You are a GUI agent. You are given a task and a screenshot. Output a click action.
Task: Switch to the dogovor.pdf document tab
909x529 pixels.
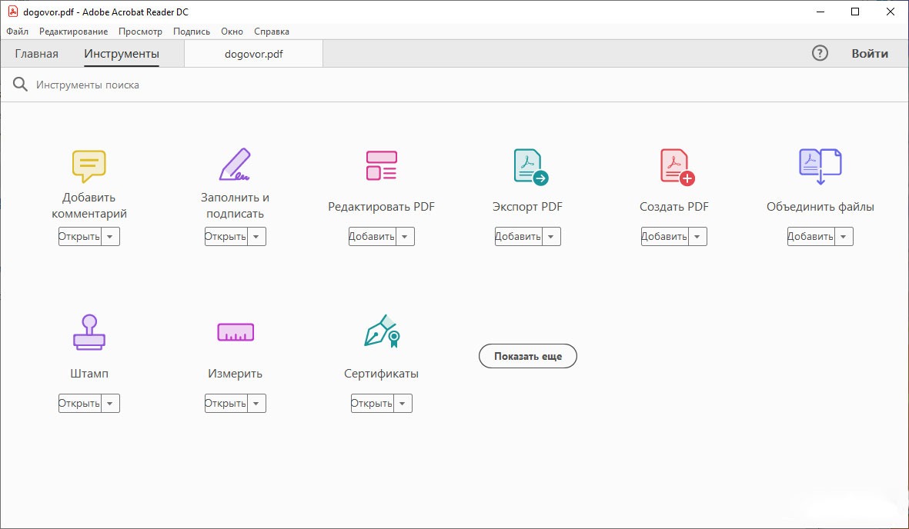click(x=253, y=54)
